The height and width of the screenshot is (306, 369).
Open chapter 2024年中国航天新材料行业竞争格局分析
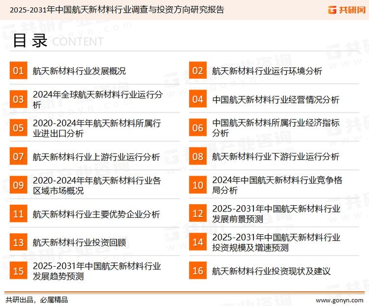pos(277,185)
